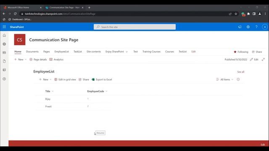This screenshot has width=269, height=151.
Task: Open the Test navigation link
Action: [135, 52]
